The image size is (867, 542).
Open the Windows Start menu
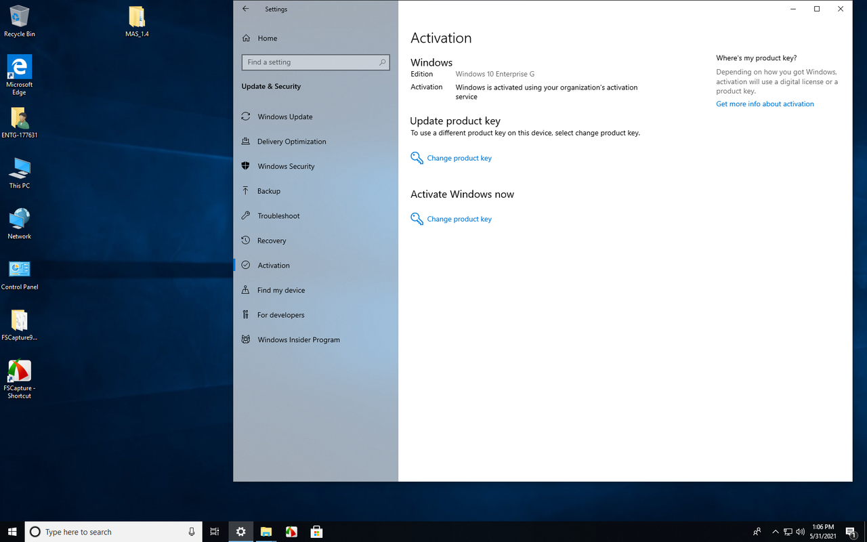click(12, 532)
